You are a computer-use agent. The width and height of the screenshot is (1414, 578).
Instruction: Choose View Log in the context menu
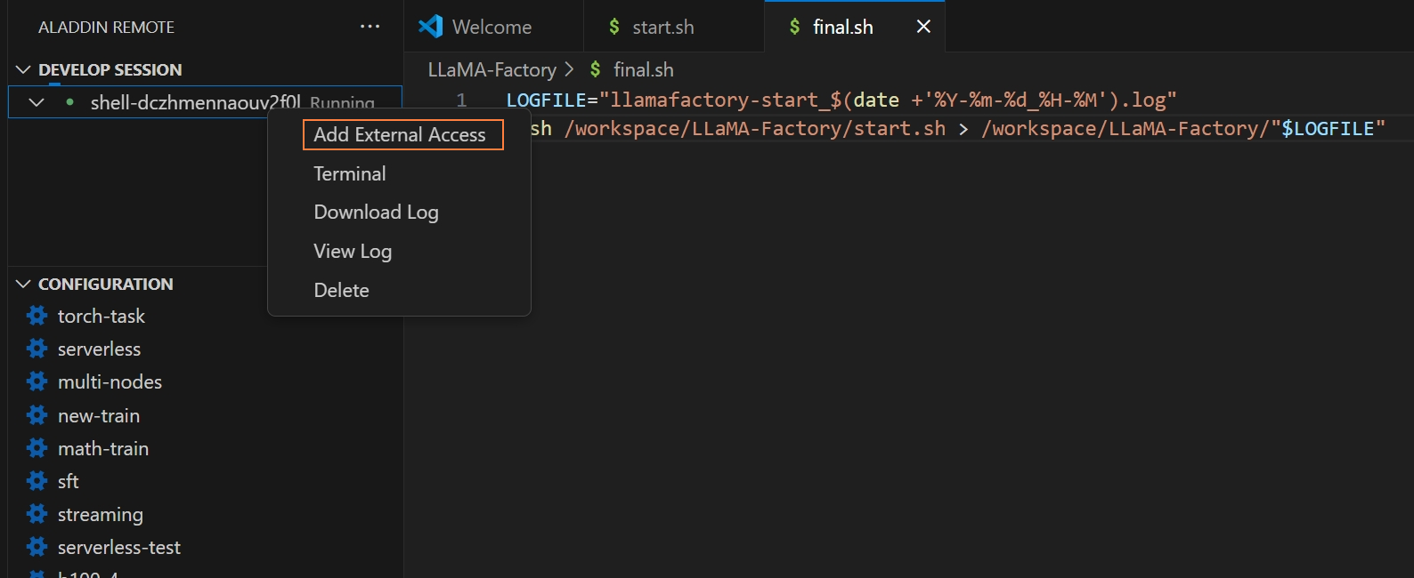point(353,252)
